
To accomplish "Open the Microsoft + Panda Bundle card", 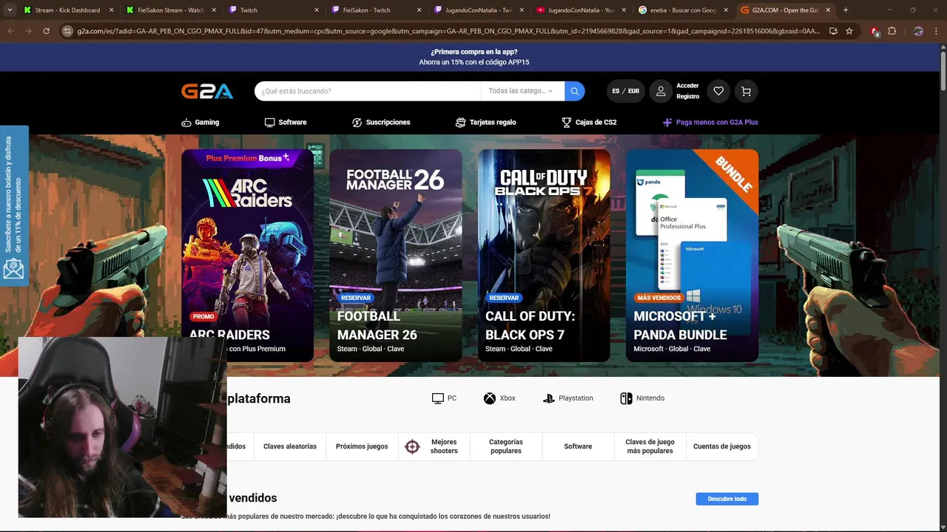I will point(692,256).
